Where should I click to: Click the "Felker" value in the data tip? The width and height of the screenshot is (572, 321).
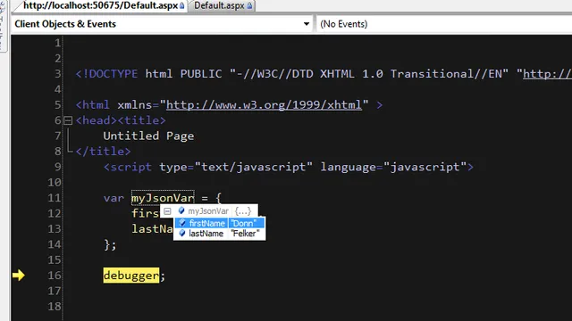click(x=245, y=234)
